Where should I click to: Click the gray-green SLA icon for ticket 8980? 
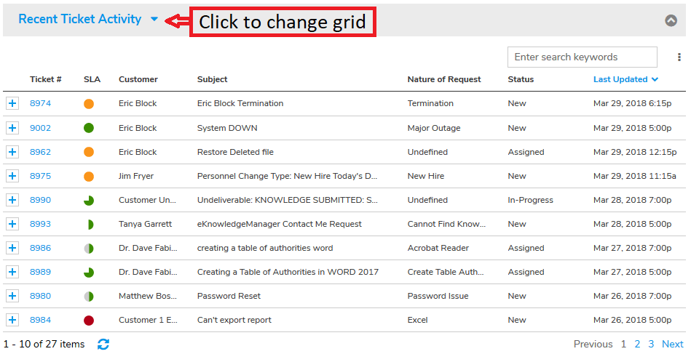click(x=89, y=297)
